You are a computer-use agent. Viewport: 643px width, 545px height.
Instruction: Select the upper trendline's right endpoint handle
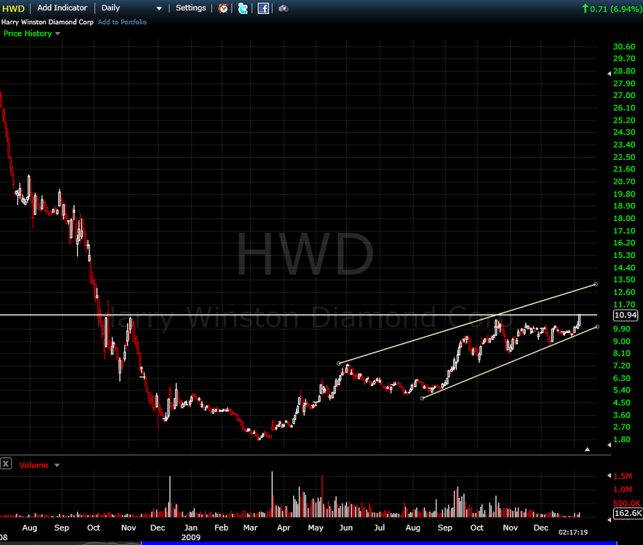[596, 284]
